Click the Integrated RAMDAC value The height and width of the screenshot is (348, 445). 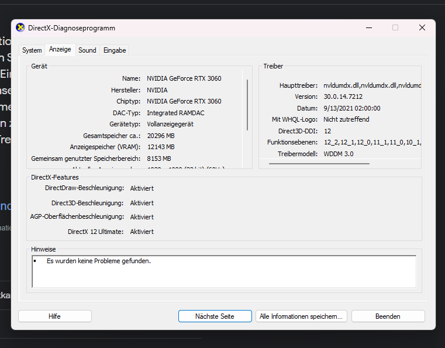[x=175, y=113]
